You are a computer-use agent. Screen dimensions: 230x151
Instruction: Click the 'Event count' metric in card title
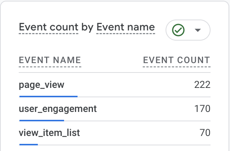(x=49, y=27)
